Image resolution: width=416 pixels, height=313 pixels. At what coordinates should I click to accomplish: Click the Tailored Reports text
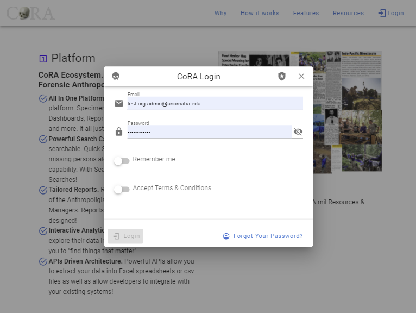73,190
